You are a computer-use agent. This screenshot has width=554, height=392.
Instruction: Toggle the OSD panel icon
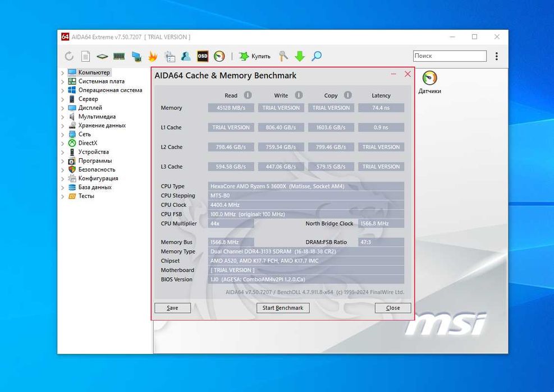click(203, 56)
